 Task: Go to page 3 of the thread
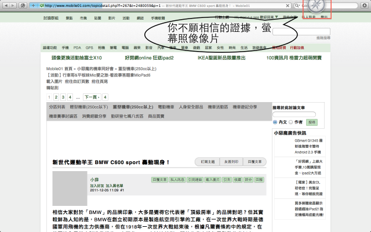tap(63, 97)
